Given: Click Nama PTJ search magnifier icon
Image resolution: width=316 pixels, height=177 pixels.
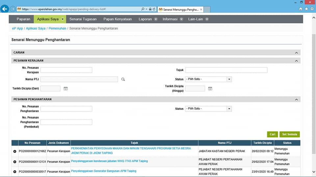Looking at the screenshot, I should (x=123, y=79).
